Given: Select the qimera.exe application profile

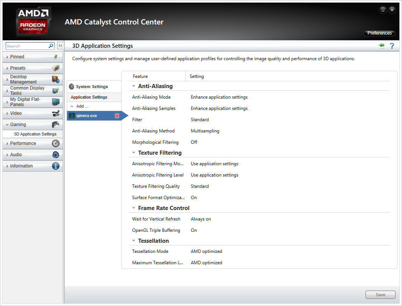Looking at the screenshot, I should pos(94,116).
